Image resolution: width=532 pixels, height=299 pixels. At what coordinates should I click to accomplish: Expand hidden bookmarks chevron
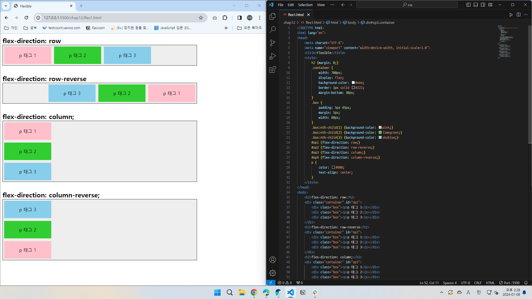226,28
